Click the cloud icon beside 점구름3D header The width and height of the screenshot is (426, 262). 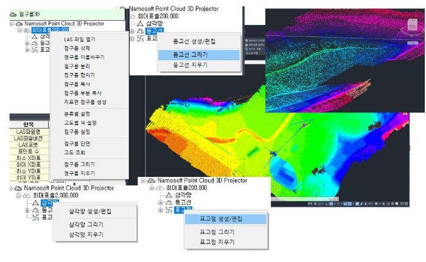[13, 14]
